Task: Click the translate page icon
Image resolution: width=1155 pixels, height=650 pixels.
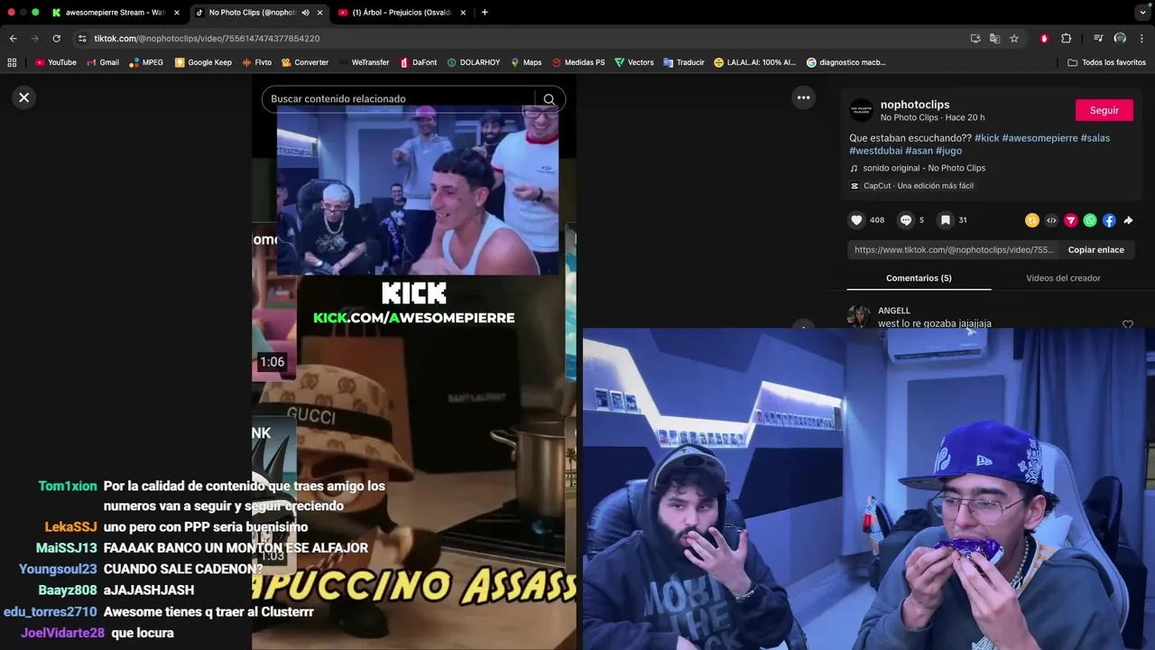Action: pyautogui.click(x=994, y=39)
